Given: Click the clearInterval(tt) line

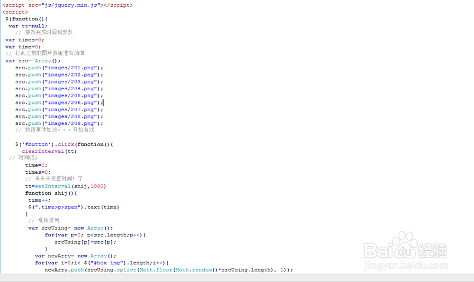Looking at the screenshot, I should (x=49, y=151).
